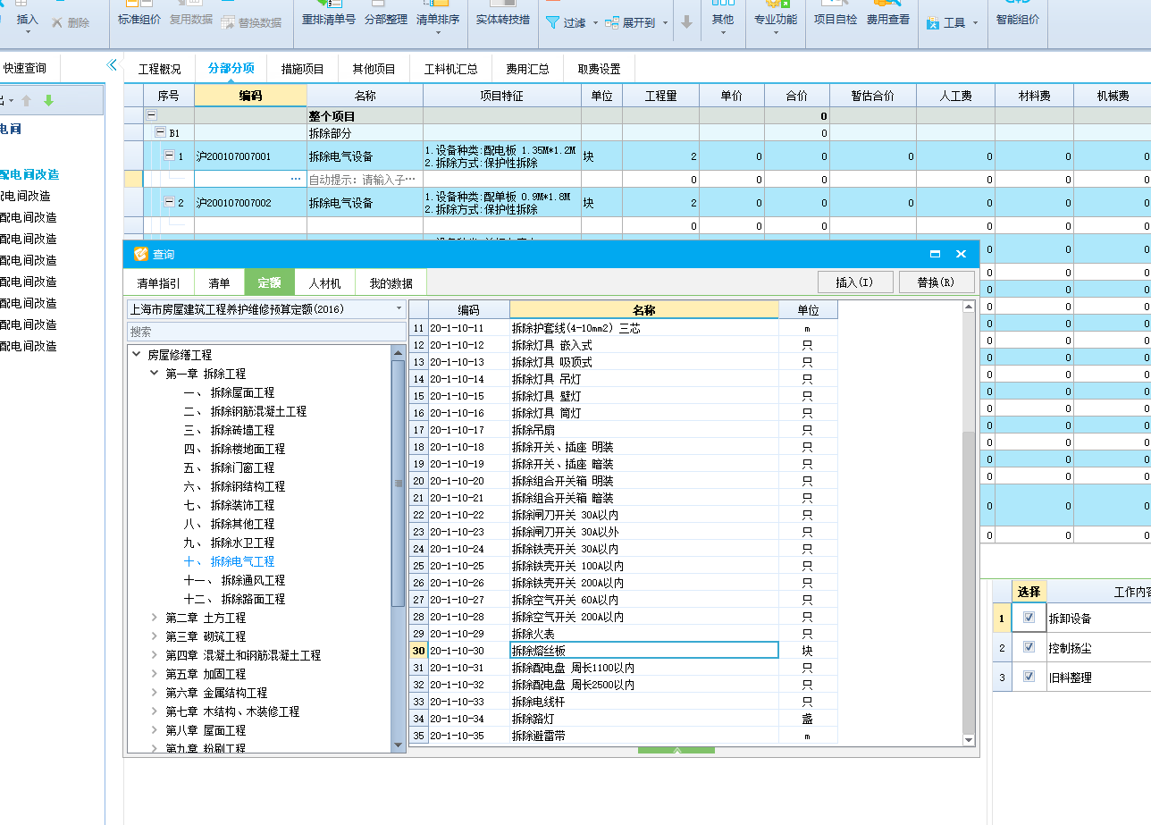Click 替换数据 in the toolbar
This screenshot has height=825, width=1151.
251,22
